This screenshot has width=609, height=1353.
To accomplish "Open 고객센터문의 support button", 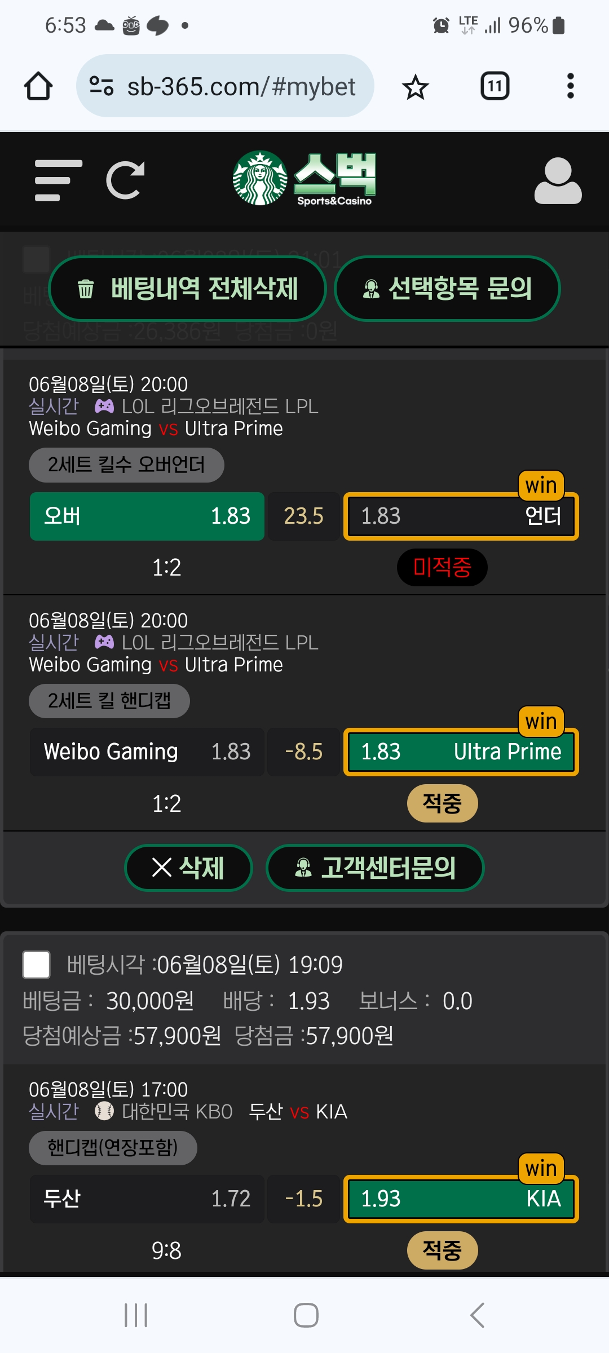I will [375, 868].
